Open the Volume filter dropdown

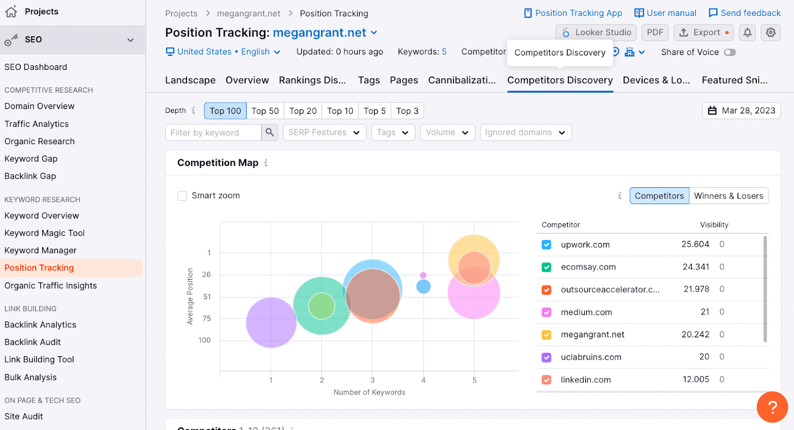click(x=448, y=132)
